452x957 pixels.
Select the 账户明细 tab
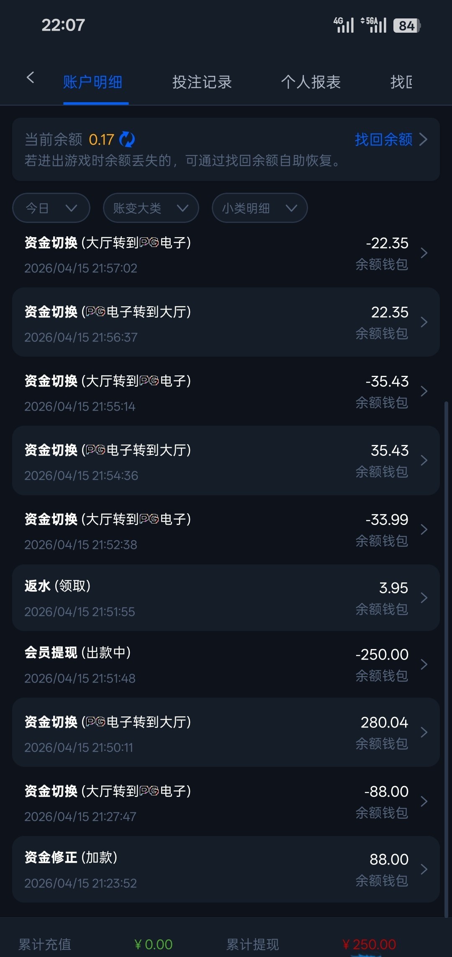tap(92, 82)
